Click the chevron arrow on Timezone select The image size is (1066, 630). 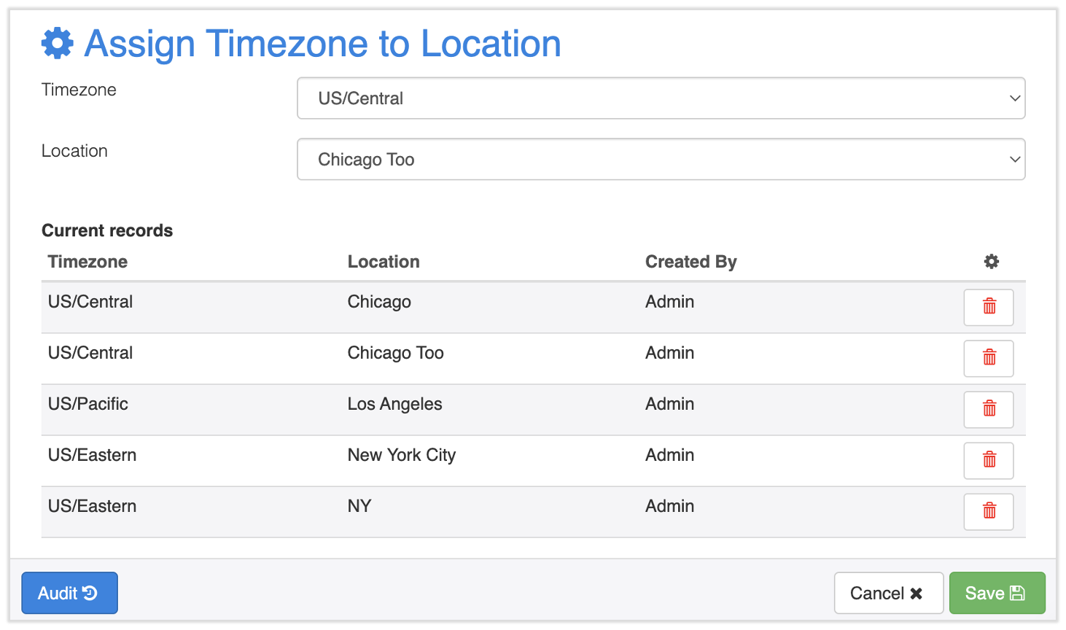click(x=1014, y=98)
